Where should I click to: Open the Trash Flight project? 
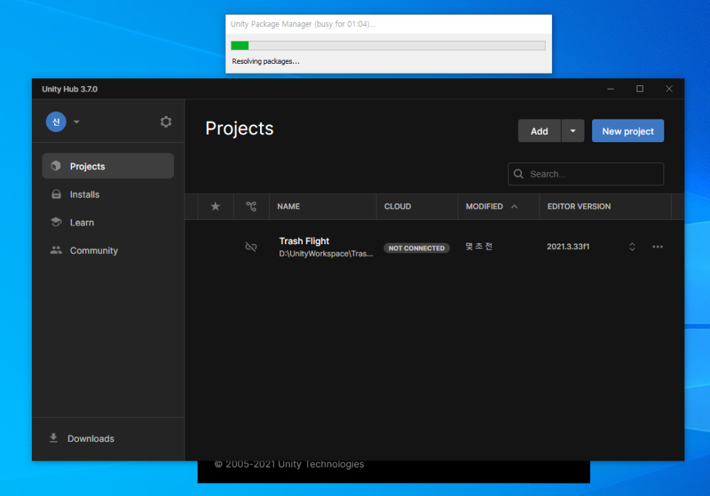pyautogui.click(x=304, y=241)
